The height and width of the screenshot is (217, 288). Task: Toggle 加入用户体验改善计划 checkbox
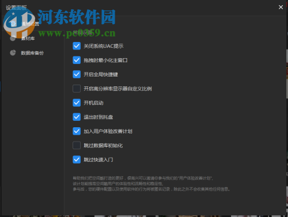click(77, 131)
